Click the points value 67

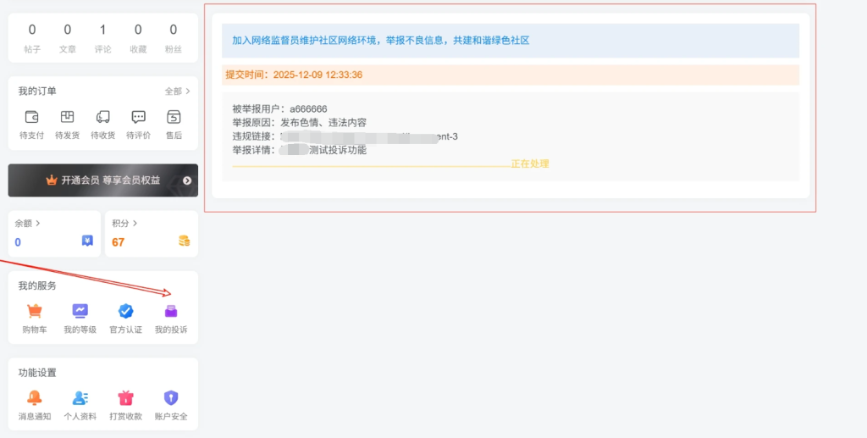119,242
